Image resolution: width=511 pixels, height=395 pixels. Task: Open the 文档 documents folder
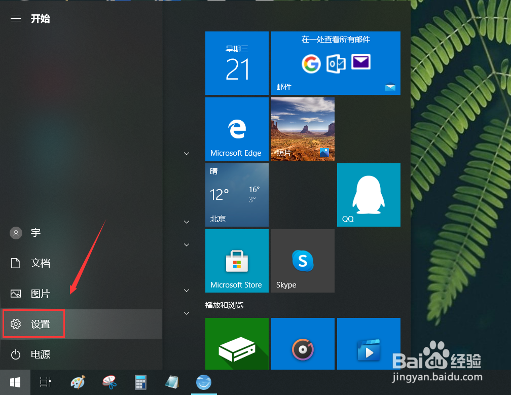tap(81, 263)
